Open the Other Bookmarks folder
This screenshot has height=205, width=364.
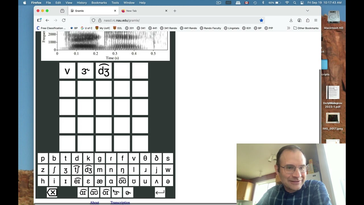click(306, 28)
